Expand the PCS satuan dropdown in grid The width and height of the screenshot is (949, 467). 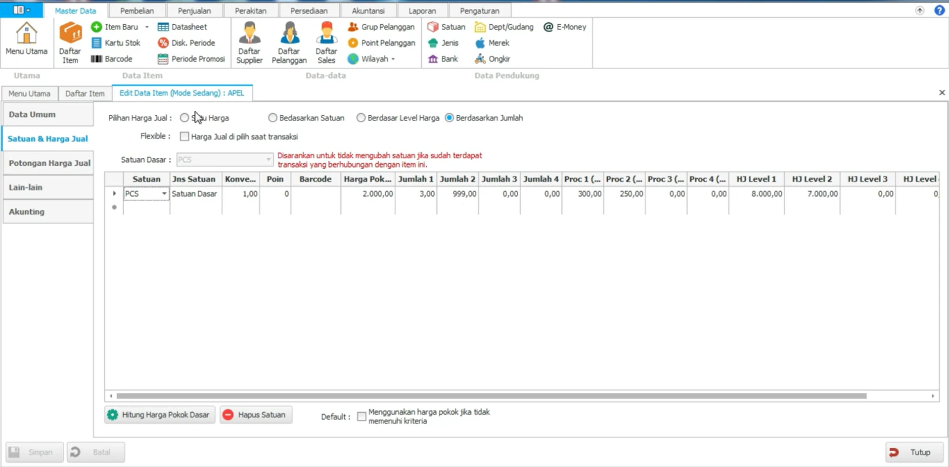pyautogui.click(x=164, y=194)
